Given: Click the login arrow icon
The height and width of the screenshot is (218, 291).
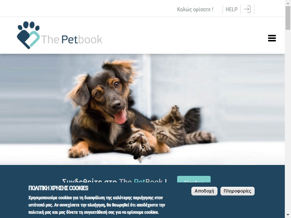Looking at the screenshot, I should click(x=247, y=9).
